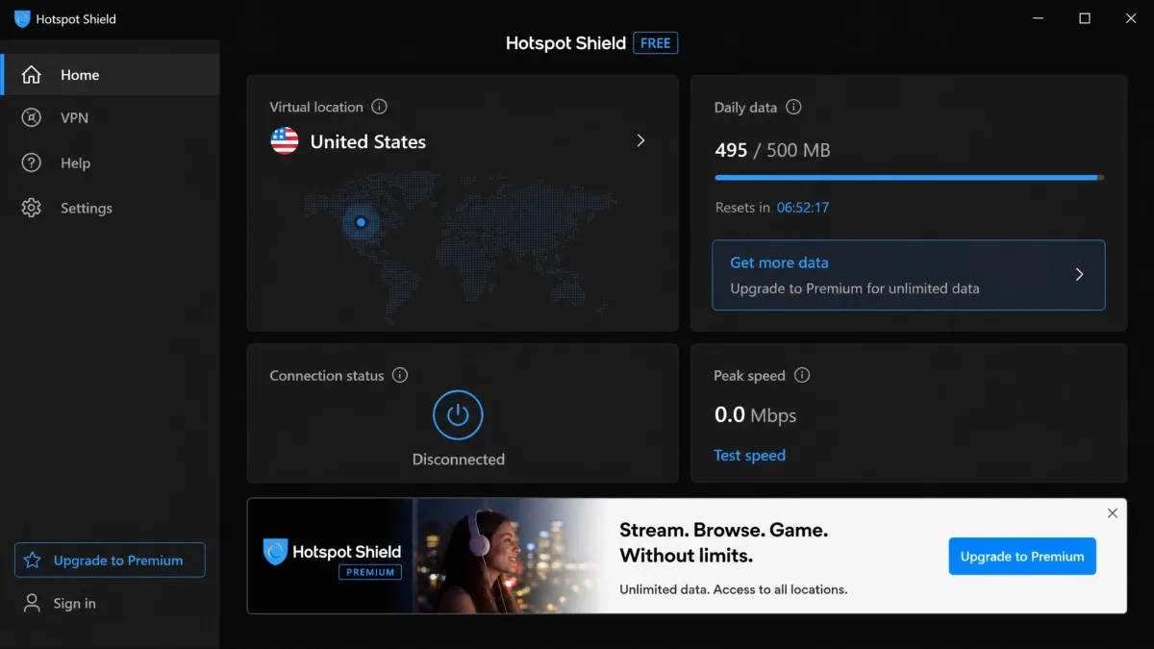1154x649 pixels.
Task: Click the VPN compass icon in sidebar
Action: [32, 117]
